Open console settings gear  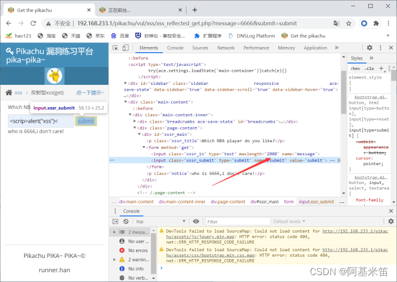(391, 221)
